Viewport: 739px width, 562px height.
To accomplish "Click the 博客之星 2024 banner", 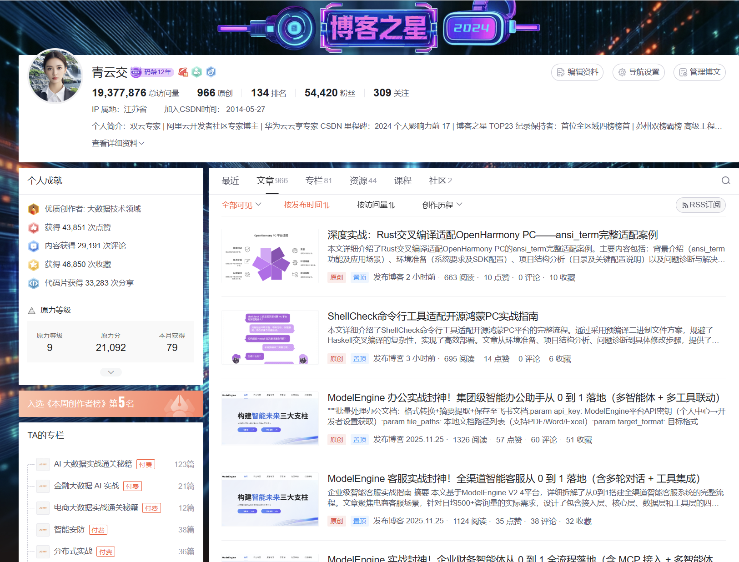I will point(378,27).
